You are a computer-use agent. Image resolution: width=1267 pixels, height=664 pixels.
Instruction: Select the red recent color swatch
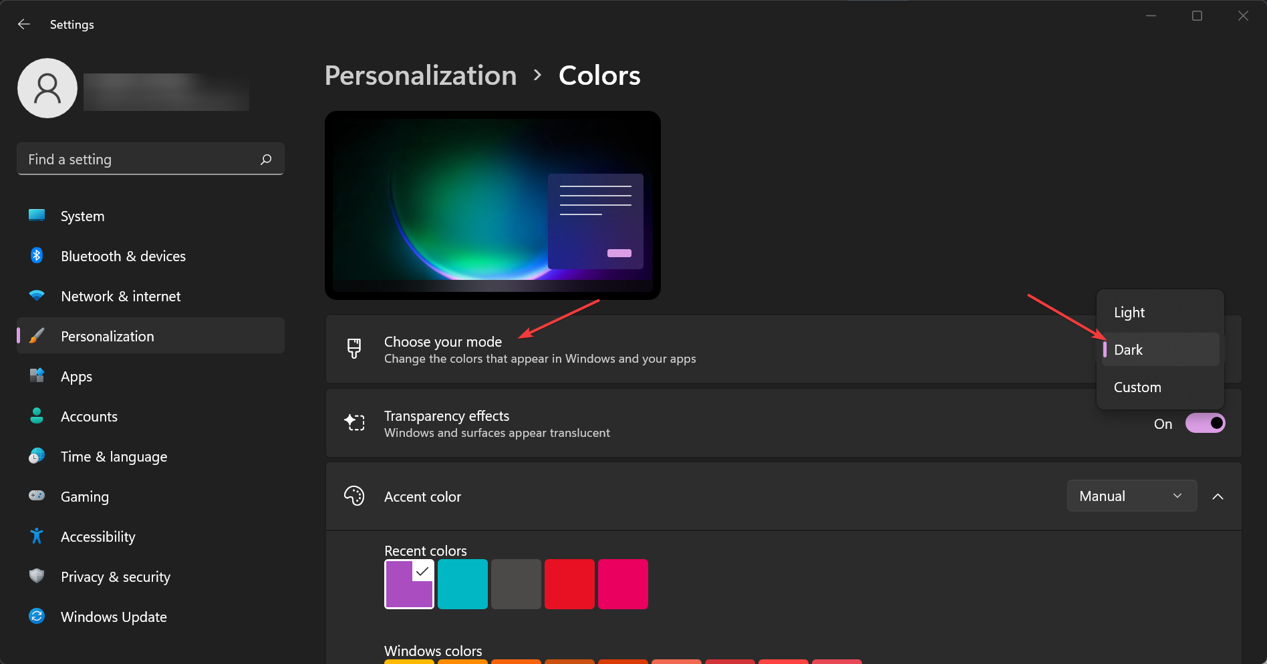(x=569, y=584)
